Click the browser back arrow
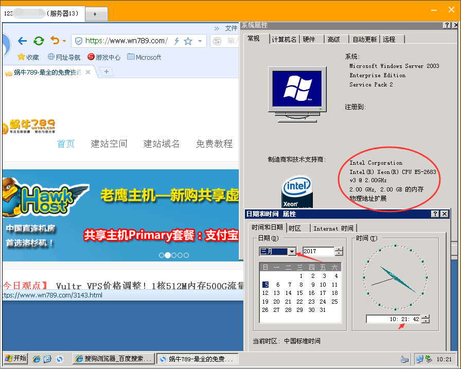The image size is (461, 369). point(22,41)
